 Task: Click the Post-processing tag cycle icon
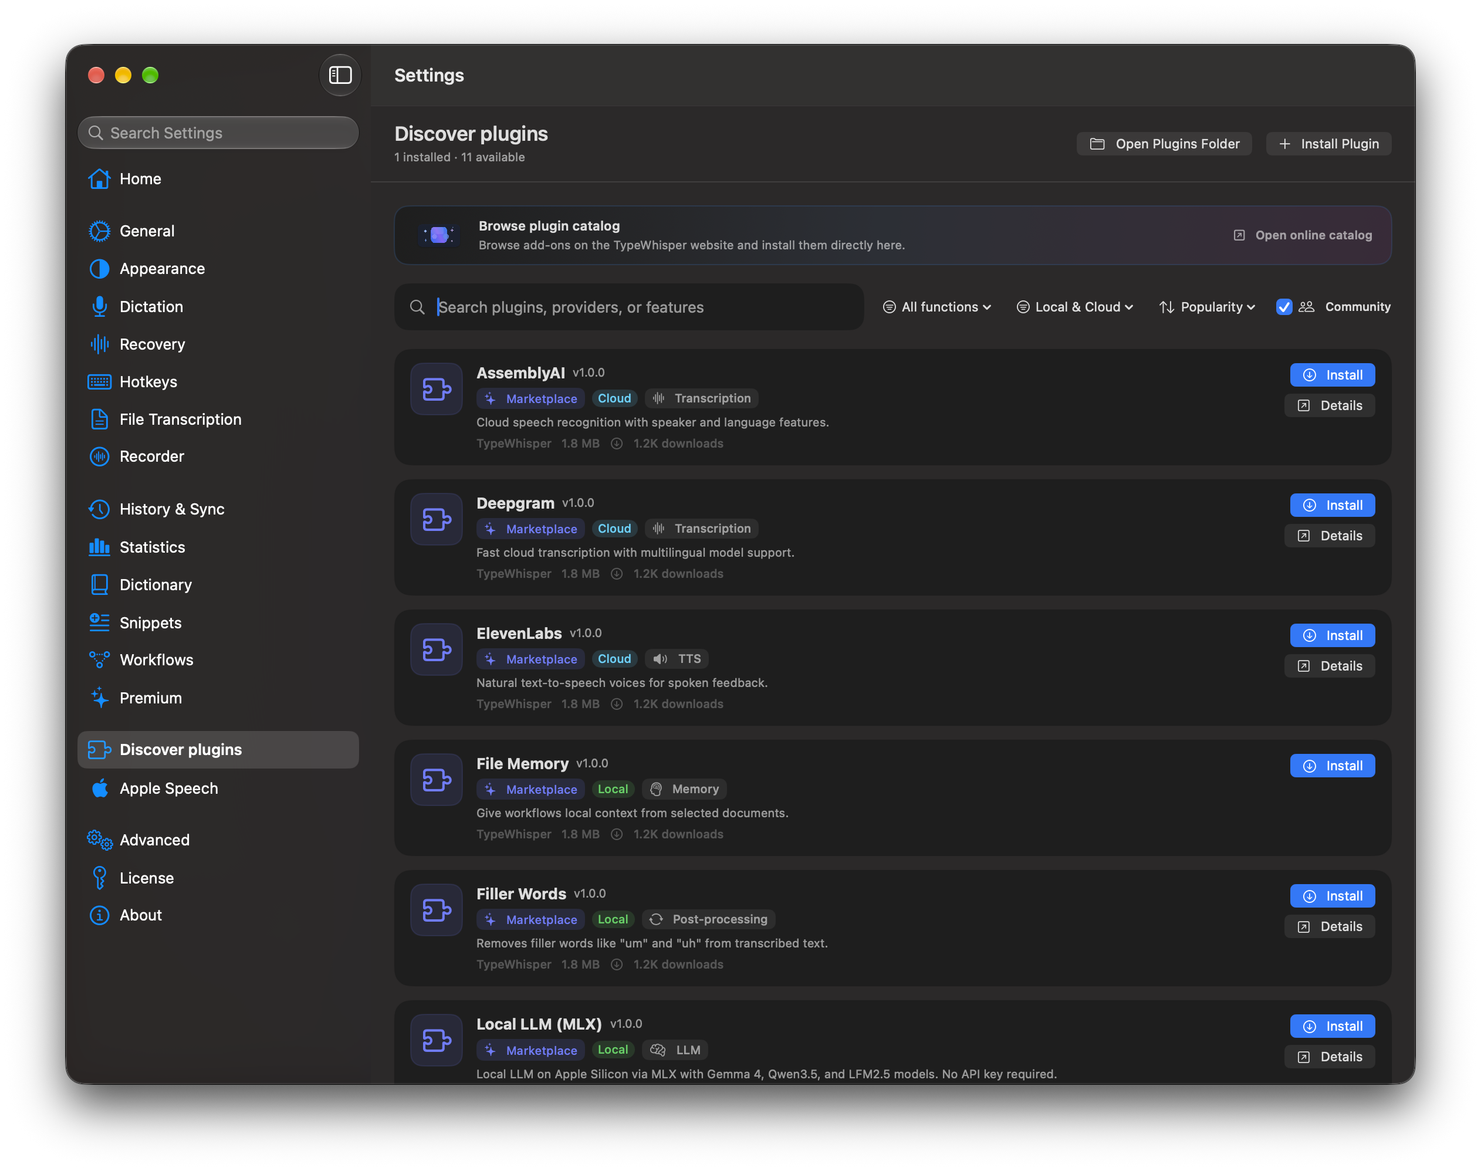[656, 919]
